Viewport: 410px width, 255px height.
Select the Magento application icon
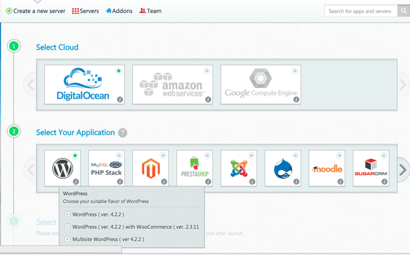click(151, 168)
